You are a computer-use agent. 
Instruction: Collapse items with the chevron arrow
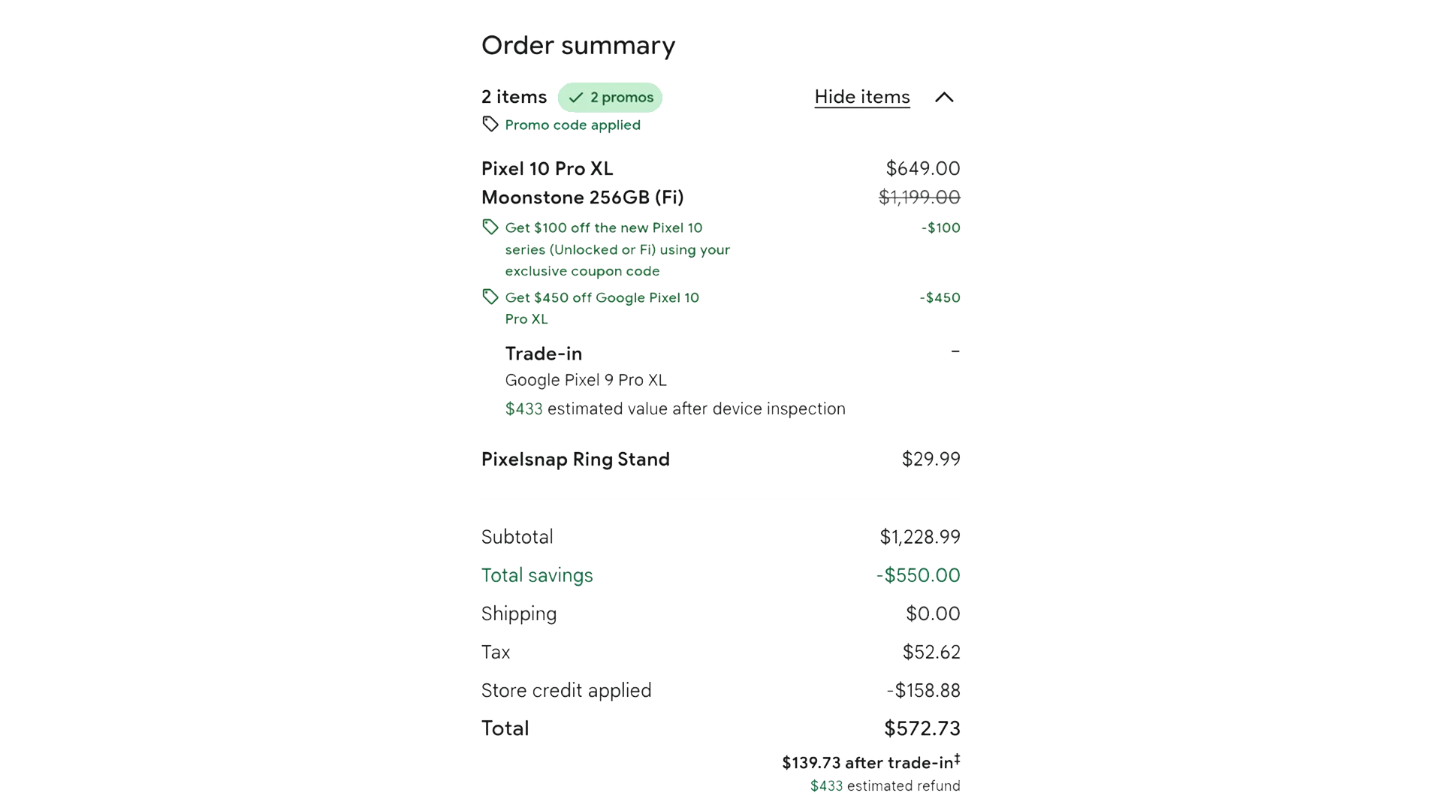pyautogui.click(x=944, y=98)
